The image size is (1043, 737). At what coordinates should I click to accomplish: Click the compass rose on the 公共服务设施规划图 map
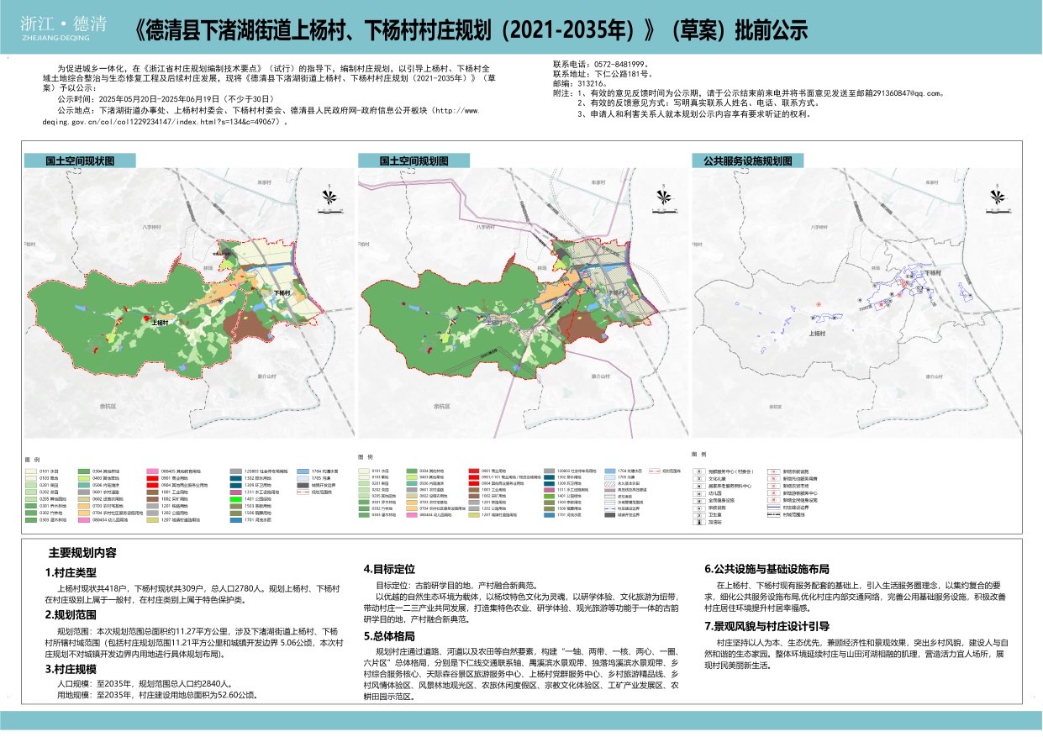pyautogui.click(x=999, y=195)
